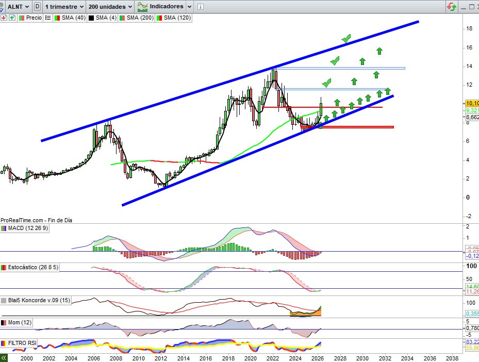Viewport: 479px width, 362px height.
Task: Open the MACD (12 26 9) panel label
Action: tap(28, 228)
